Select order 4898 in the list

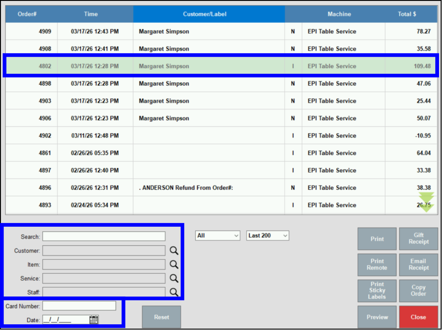[208, 84]
